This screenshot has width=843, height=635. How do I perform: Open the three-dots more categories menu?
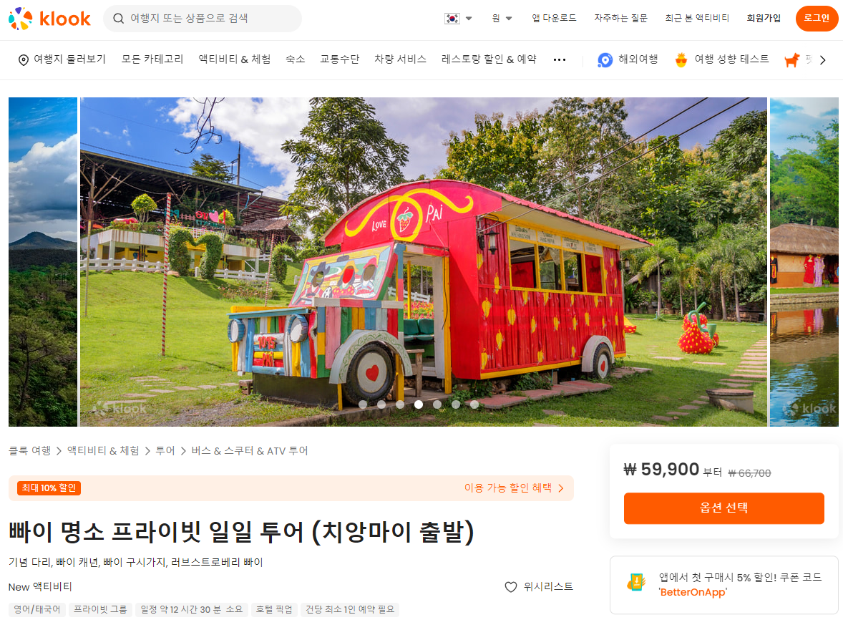(560, 59)
